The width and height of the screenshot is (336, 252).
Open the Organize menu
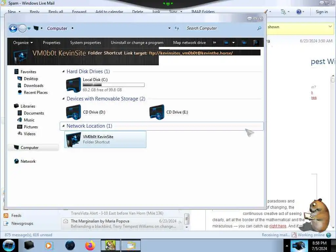(x=23, y=42)
